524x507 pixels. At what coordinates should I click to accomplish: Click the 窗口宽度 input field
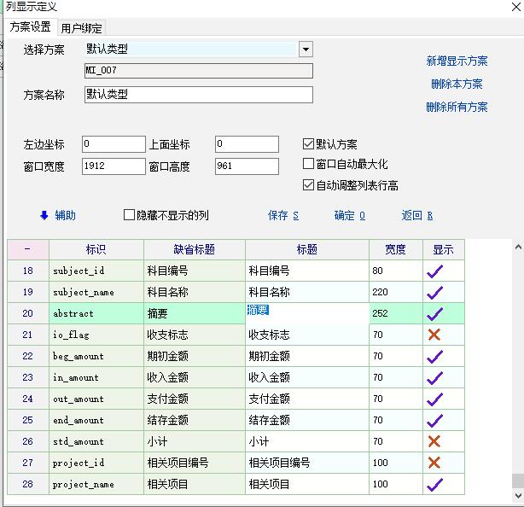pos(114,166)
